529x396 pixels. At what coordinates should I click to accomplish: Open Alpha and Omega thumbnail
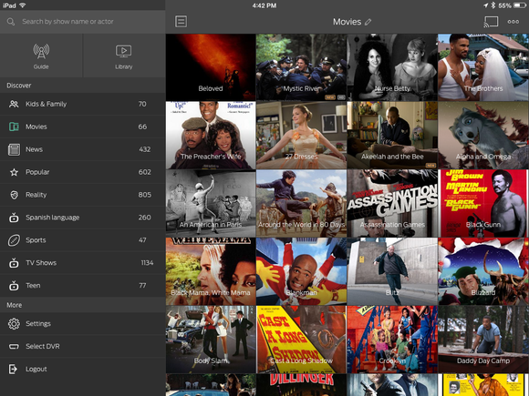(483, 135)
